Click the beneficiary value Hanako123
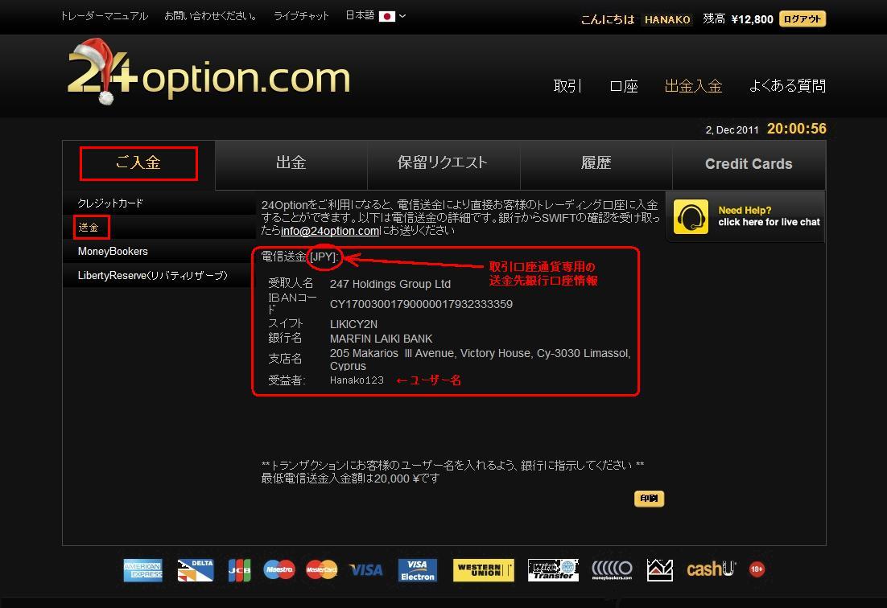Image resolution: width=887 pixels, height=608 pixels. 357,380
